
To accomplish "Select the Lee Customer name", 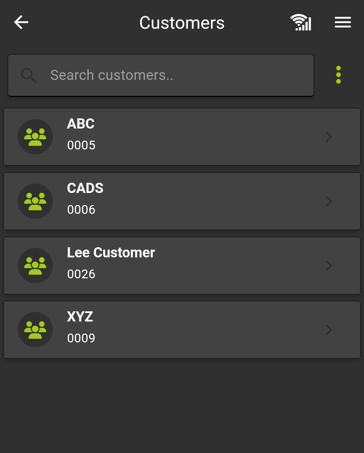I will coord(111,253).
